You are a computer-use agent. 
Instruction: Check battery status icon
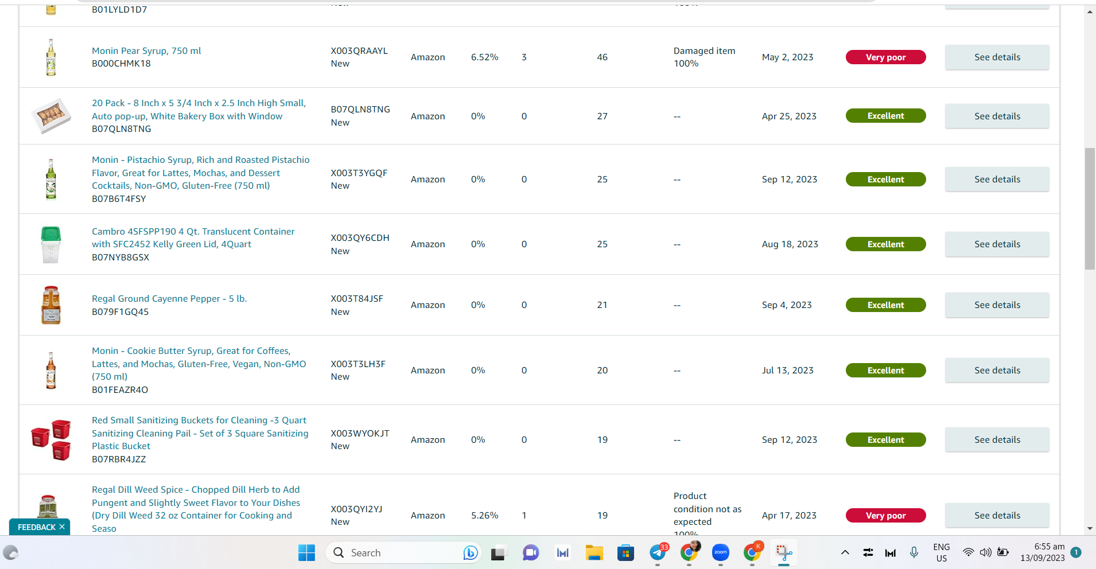click(1003, 552)
